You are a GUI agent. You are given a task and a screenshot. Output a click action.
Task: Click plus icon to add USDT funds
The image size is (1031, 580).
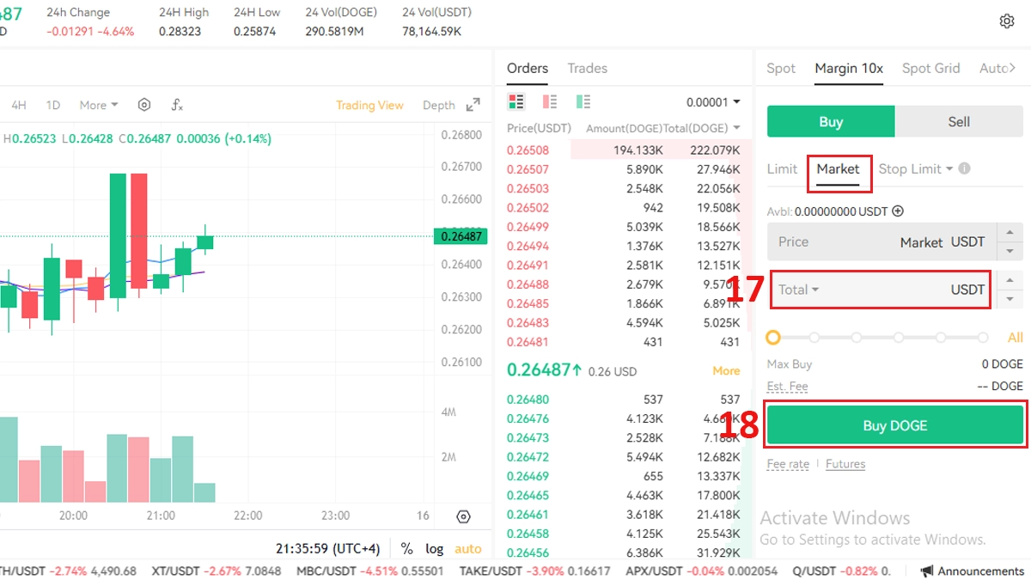tap(898, 211)
